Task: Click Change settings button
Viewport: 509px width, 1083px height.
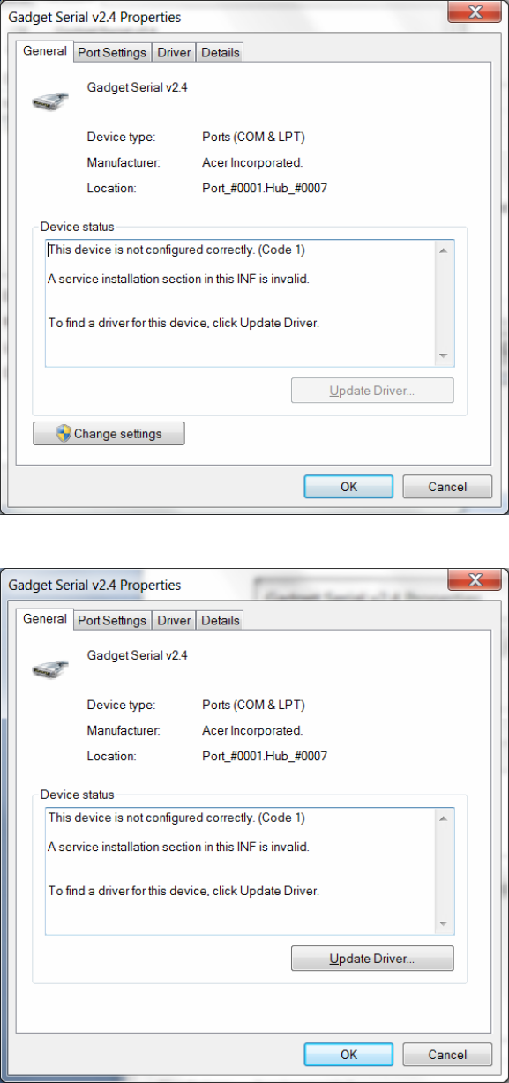Action: pos(109,434)
